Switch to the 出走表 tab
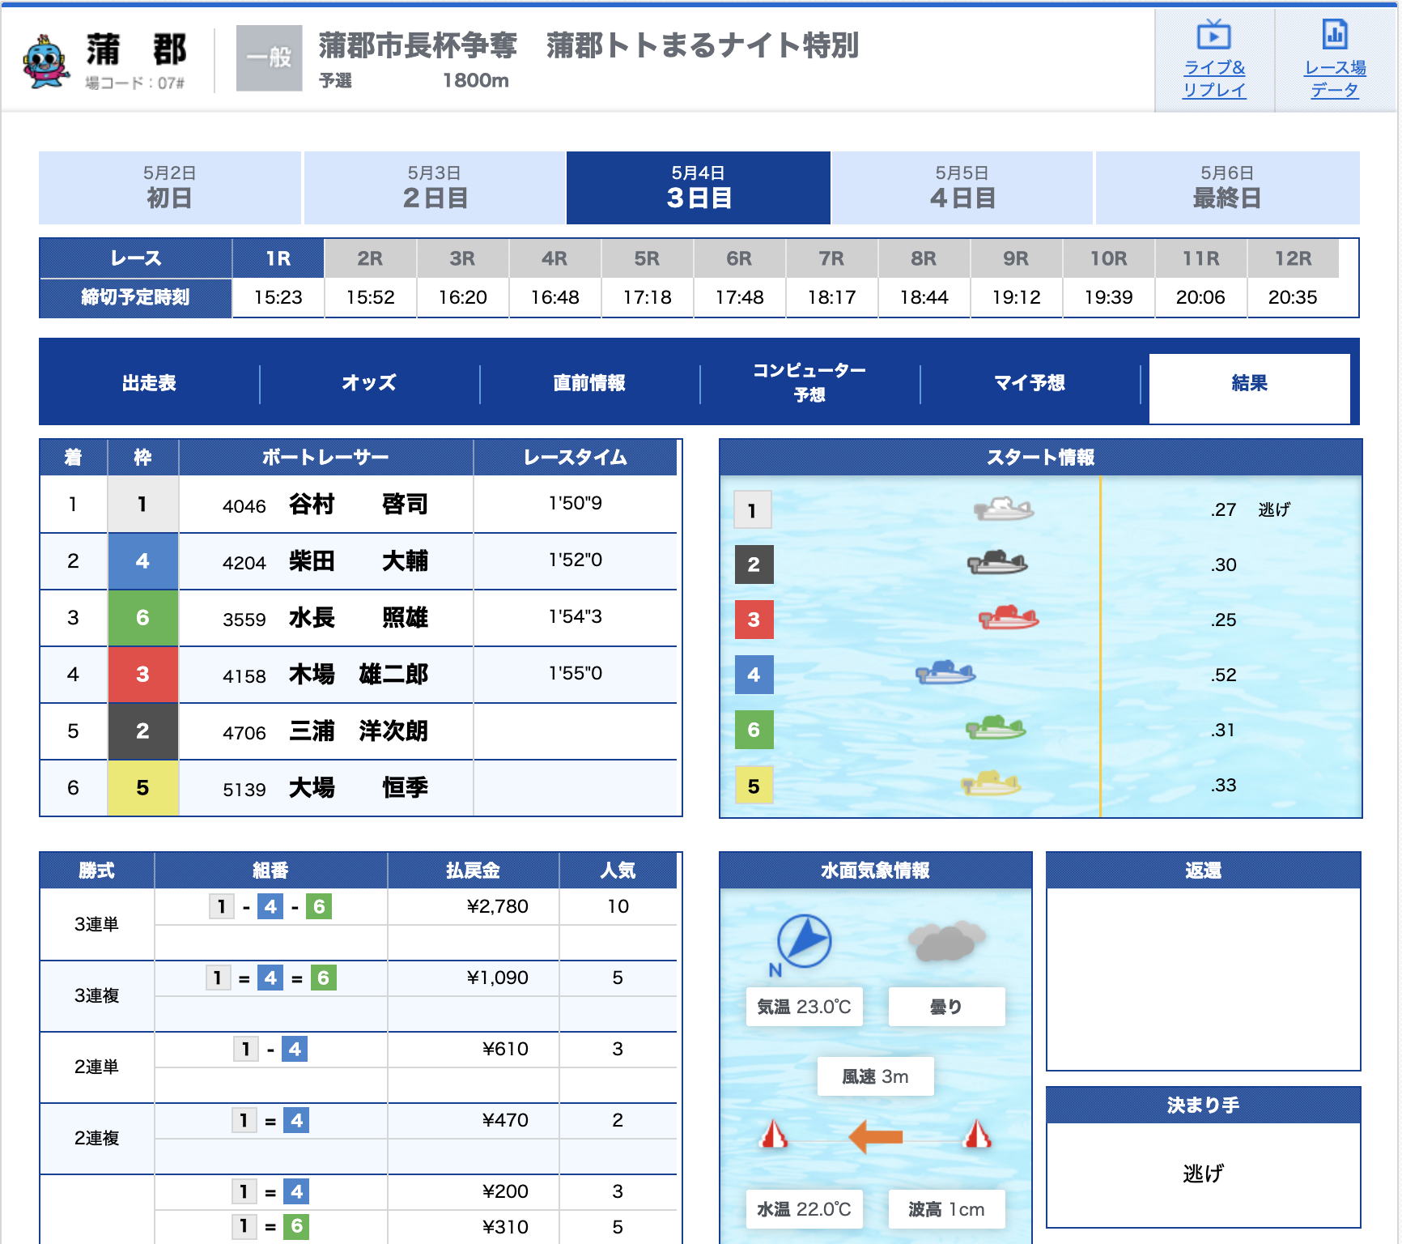 149,383
